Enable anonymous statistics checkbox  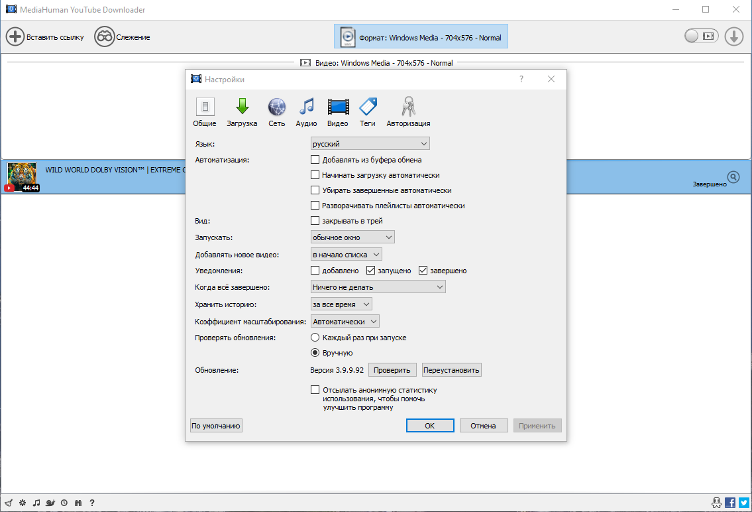[x=315, y=390]
